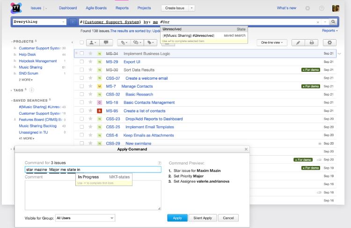Open issue CSS-23 Drop/Add Reports to Dashboard
Viewport: 351px width, 228px height.
tap(154, 119)
